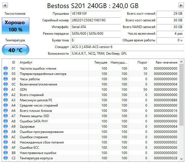Image resolution: width=186 pixels, height=164 pixels.
Task: Click the Наихудш... column header
Action: click(119, 62)
